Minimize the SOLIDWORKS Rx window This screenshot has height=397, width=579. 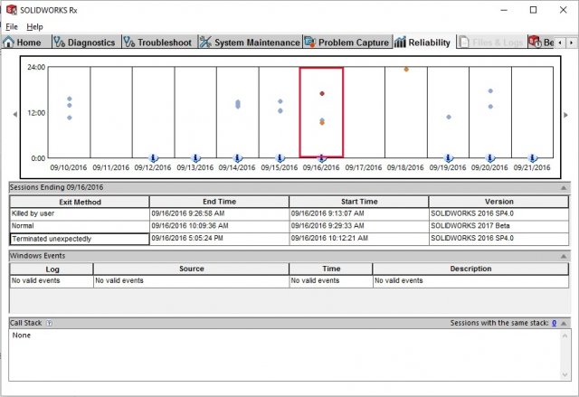pos(504,10)
